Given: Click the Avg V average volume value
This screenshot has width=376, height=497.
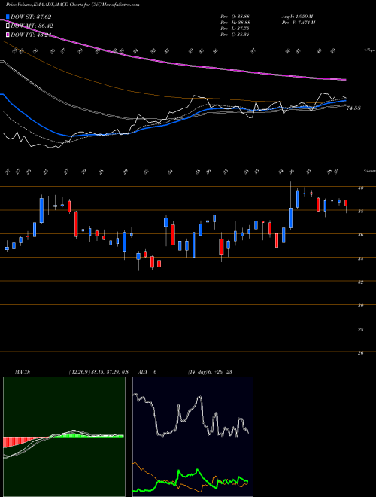Looking at the screenshot, I should (298, 17).
